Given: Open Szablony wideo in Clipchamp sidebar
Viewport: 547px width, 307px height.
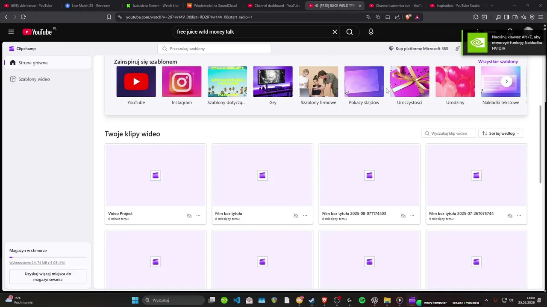Looking at the screenshot, I should coord(47,79).
